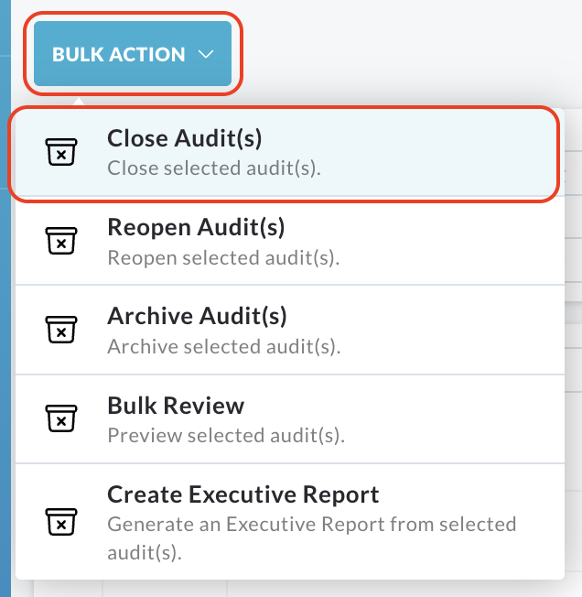Open the Bulk Review option title
Image resolution: width=582 pixels, height=597 pixels.
[176, 406]
